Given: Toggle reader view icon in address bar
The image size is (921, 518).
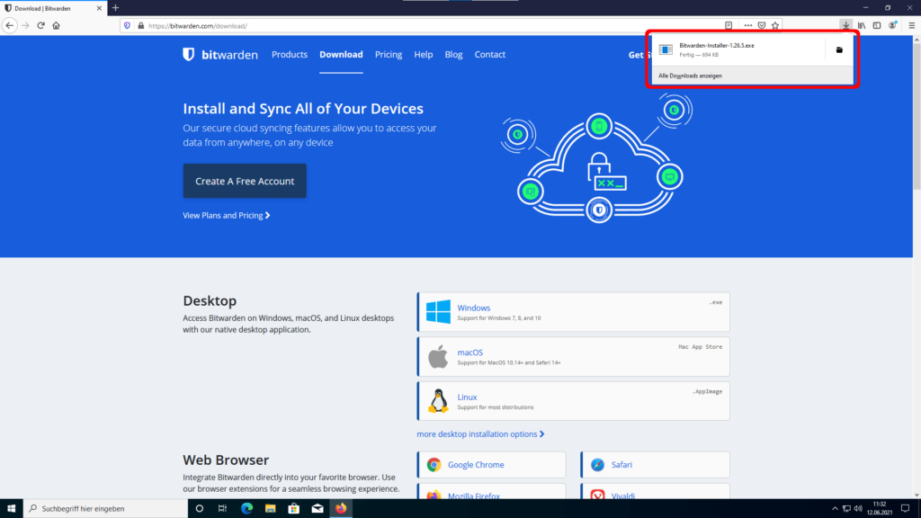Looking at the screenshot, I should pos(729,26).
